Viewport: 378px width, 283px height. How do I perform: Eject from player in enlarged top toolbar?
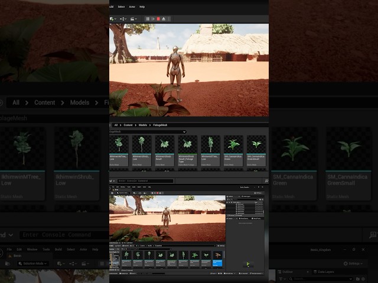pyautogui.click(x=164, y=19)
